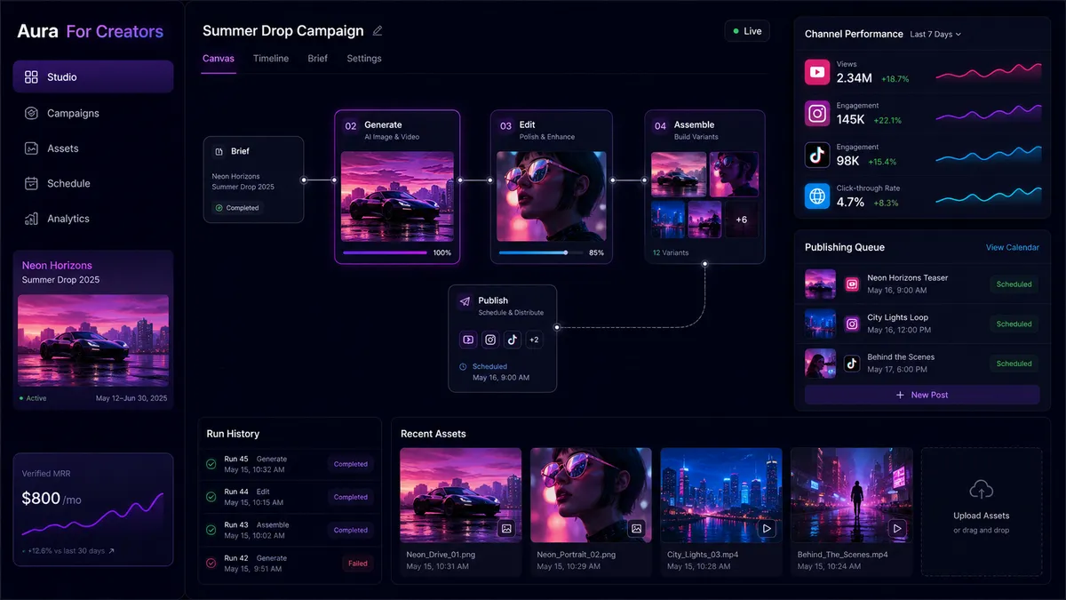This screenshot has width=1066, height=600.
Task: Click the YouTube channel icon in Channel Performance
Action: (x=817, y=71)
